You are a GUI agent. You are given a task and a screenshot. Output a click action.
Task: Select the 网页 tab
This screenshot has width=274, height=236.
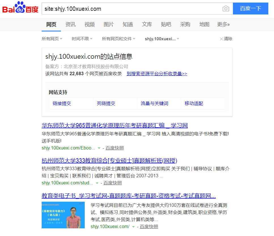[x=51, y=24]
